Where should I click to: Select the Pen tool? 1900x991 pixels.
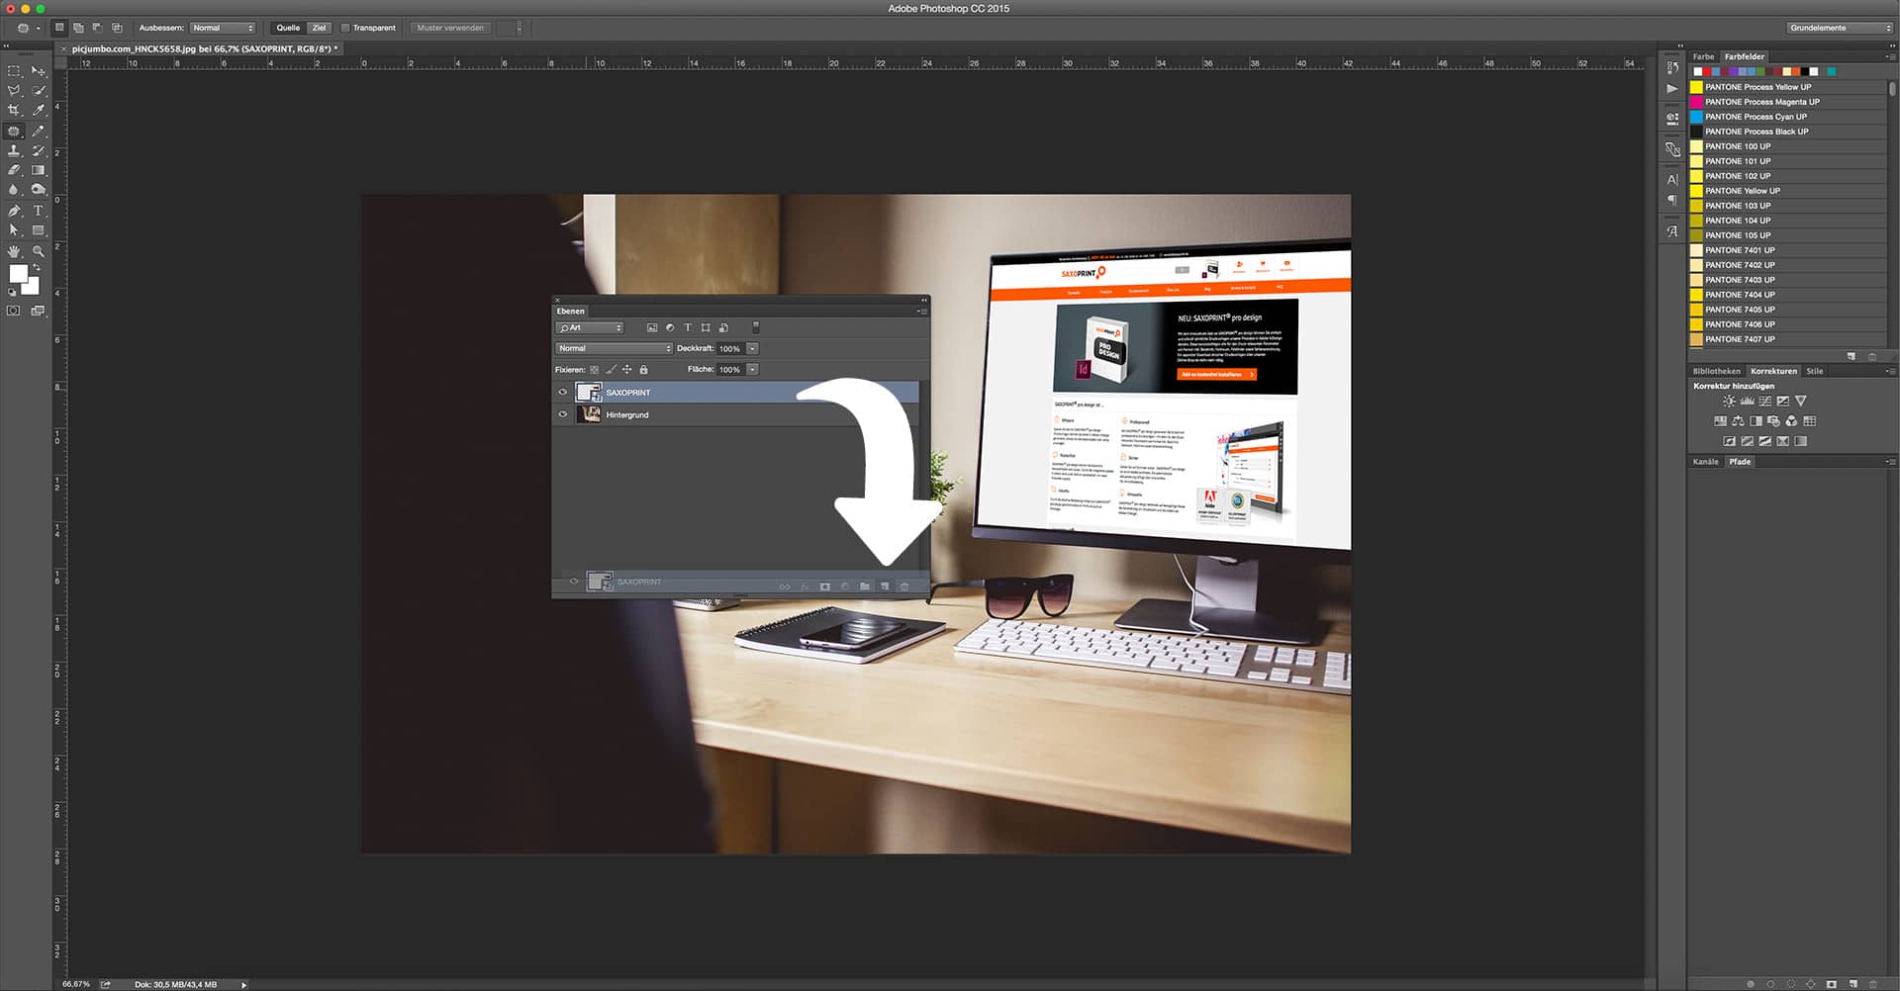15,210
